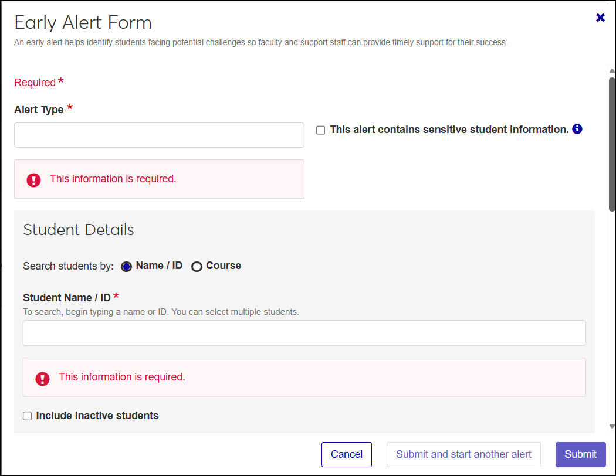
Task: Open the sensitive information info icon
Action: pos(577,129)
